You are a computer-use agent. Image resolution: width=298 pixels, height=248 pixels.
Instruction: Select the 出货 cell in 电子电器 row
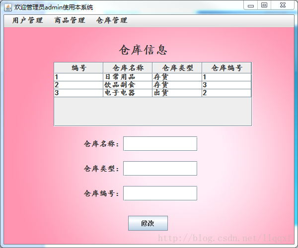point(177,93)
